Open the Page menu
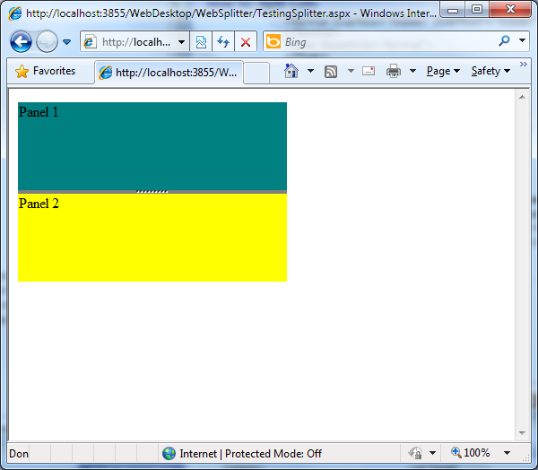 442,71
